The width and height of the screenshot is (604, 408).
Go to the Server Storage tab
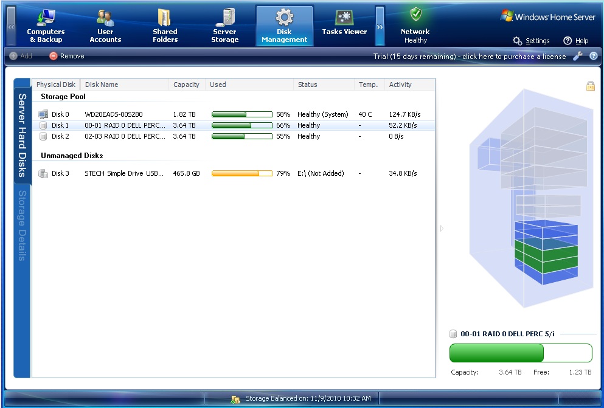click(x=224, y=26)
